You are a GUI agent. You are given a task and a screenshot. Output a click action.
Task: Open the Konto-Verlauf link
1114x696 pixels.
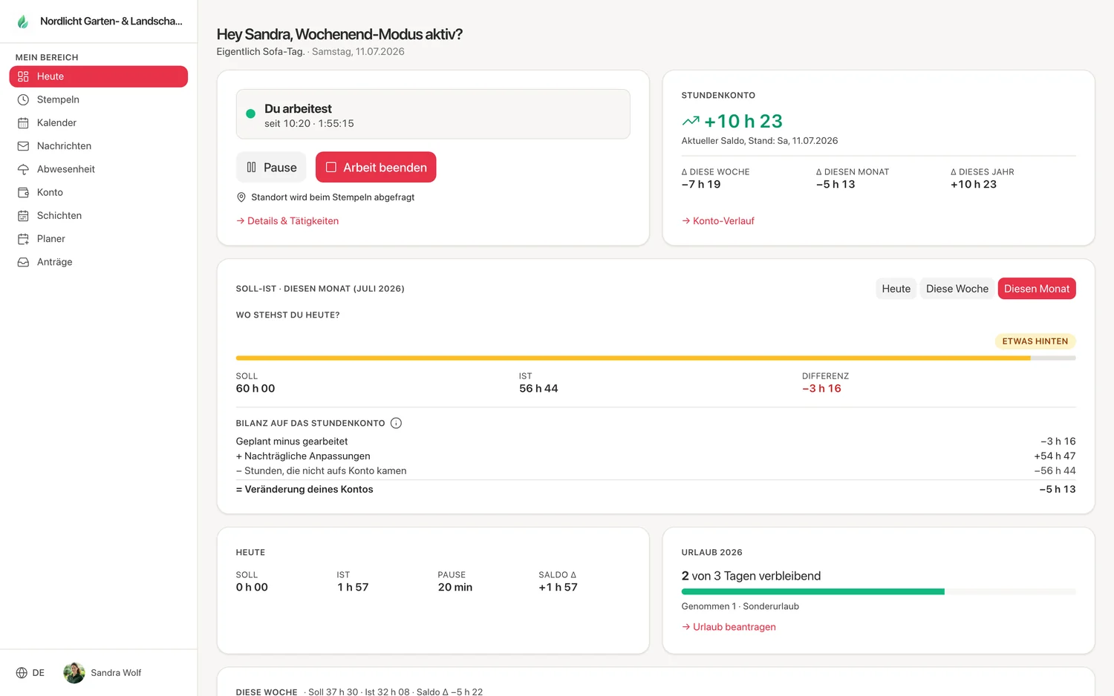click(x=718, y=221)
